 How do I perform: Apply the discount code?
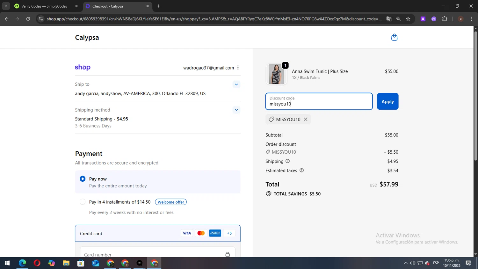(387, 101)
